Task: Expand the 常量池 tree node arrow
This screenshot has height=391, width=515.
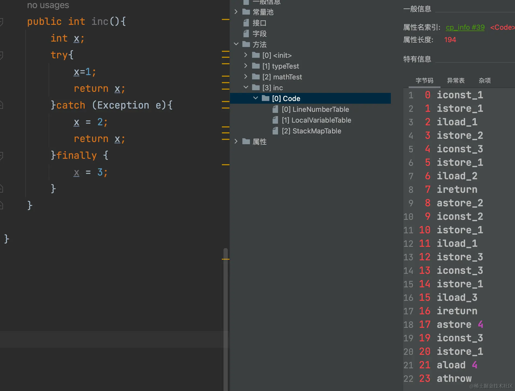Action: coord(236,12)
